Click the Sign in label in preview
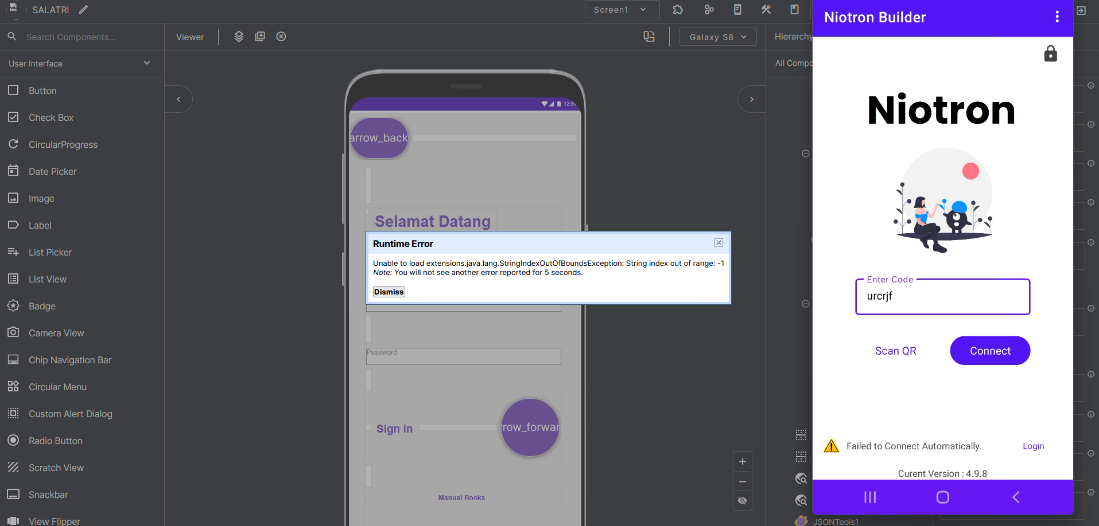Screen dimensions: 1099x526 click(x=394, y=429)
